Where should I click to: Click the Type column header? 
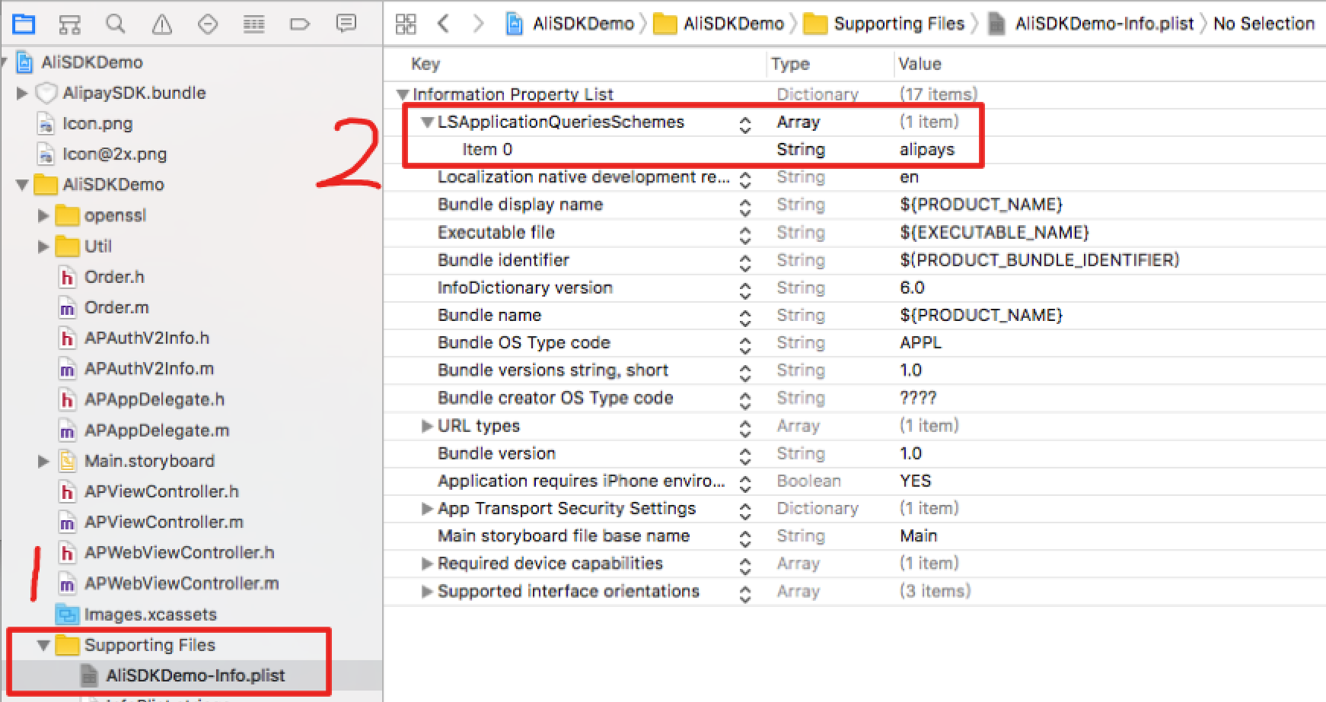(x=790, y=65)
